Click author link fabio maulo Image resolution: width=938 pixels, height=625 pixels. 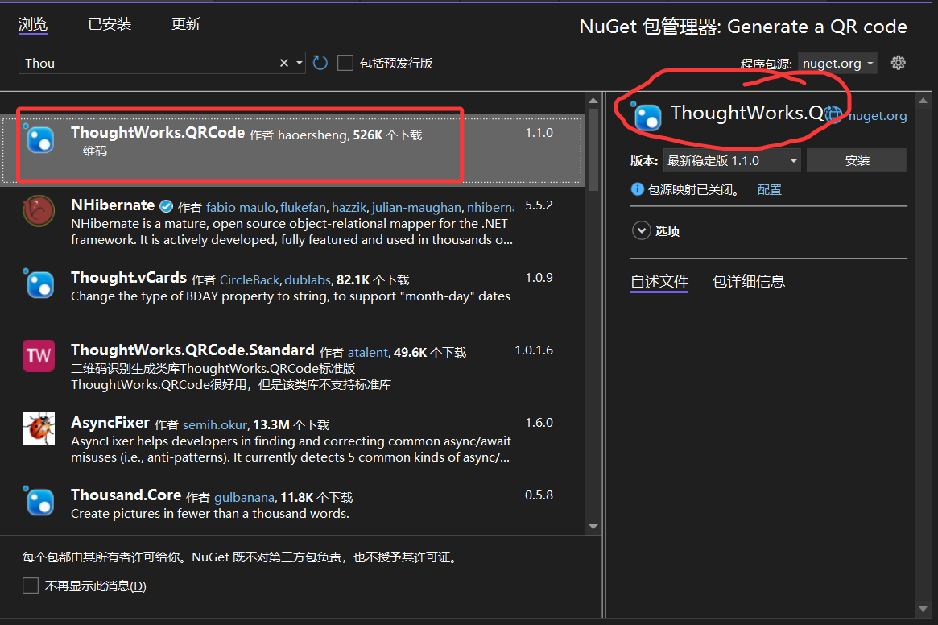click(x=241, y=207)
